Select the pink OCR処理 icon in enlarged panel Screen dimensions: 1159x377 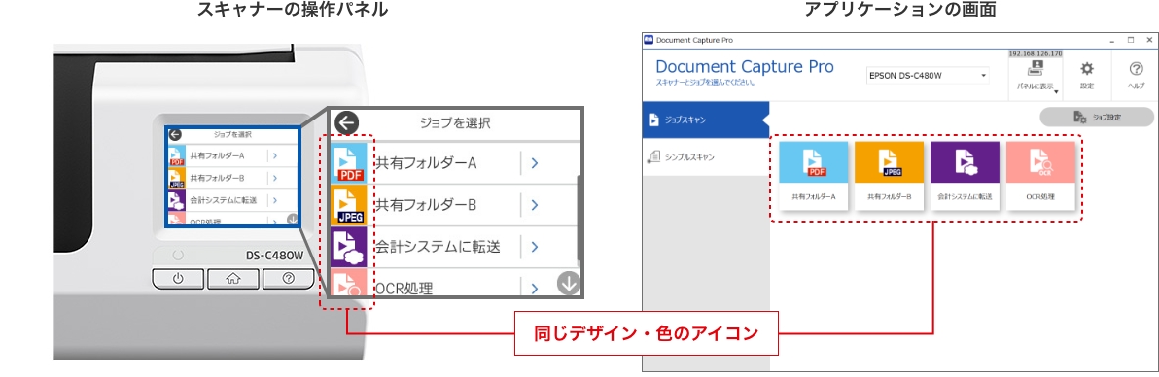coord(349,283)
